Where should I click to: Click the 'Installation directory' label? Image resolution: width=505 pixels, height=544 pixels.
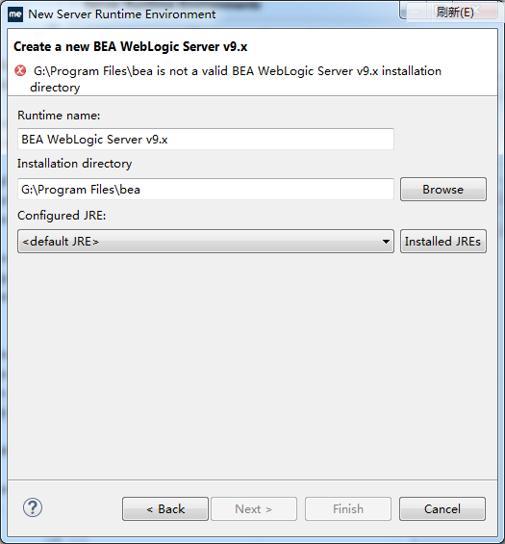pyautogui.click(x=74, y=164)
